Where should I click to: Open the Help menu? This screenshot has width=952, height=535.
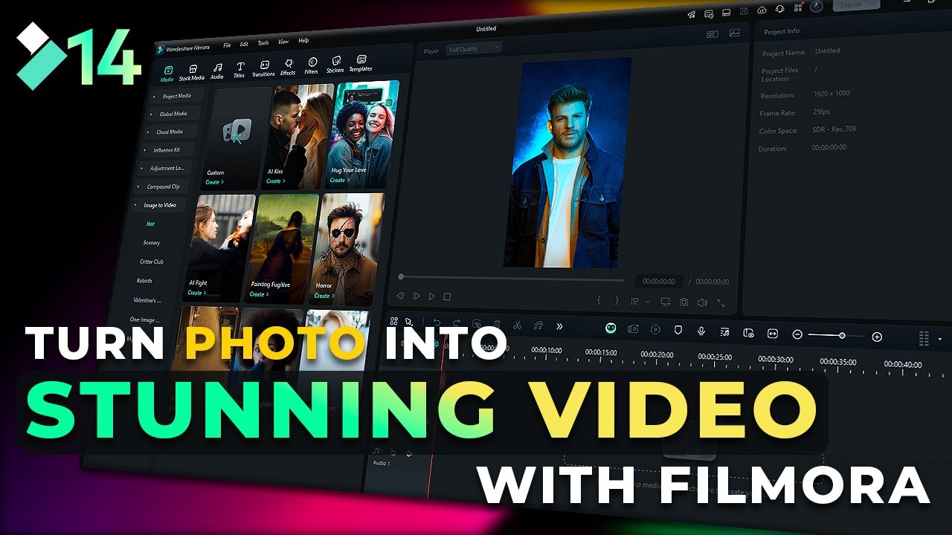303,40
